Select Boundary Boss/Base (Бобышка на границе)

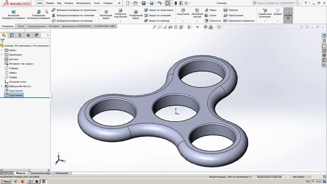click(x=72, y=21)
